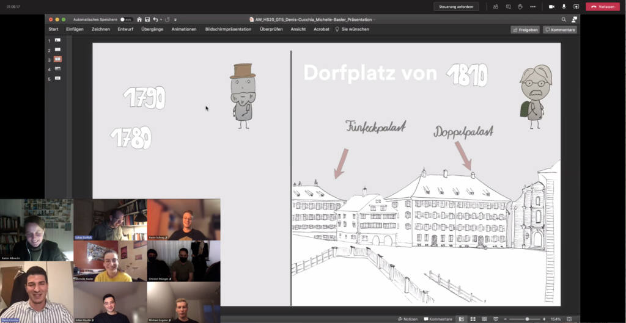This screenshot has height=323, width=626.
Task: Open the Teams meeting chat
Action: (508, 7)
